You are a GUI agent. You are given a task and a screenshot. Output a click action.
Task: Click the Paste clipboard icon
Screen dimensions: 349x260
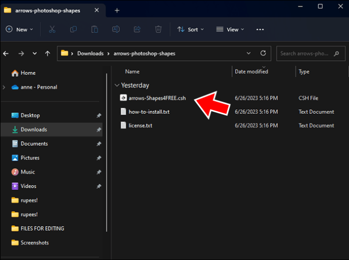(x=95, y=29)
